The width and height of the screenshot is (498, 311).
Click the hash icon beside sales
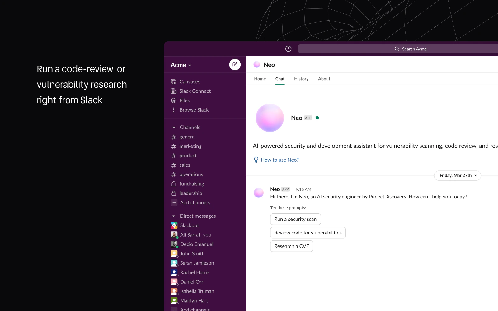coord(174,165)
